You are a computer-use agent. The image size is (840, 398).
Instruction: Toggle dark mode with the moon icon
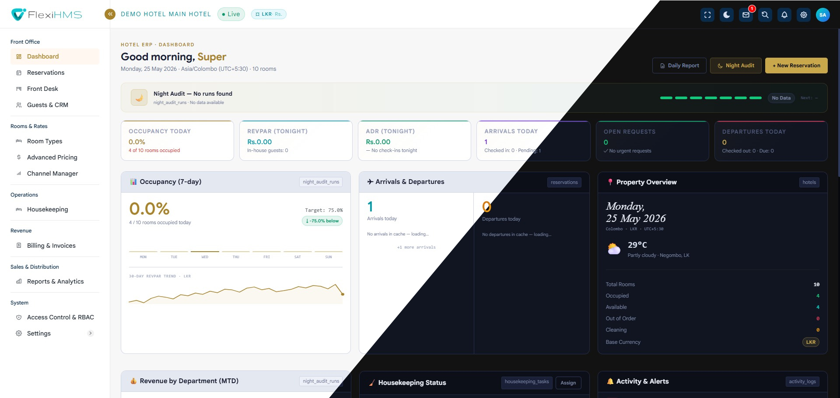[727, 15]
